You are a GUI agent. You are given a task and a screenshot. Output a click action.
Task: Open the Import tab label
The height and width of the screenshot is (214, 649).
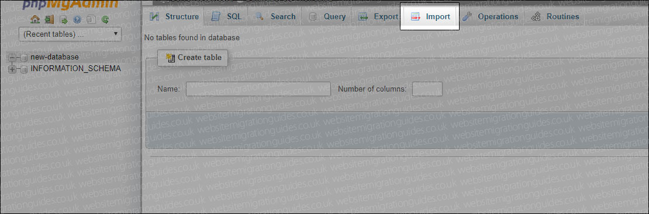(438, 17)
